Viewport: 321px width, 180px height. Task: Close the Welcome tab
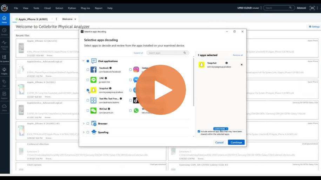pyautogui.click(x=75, y=19)
